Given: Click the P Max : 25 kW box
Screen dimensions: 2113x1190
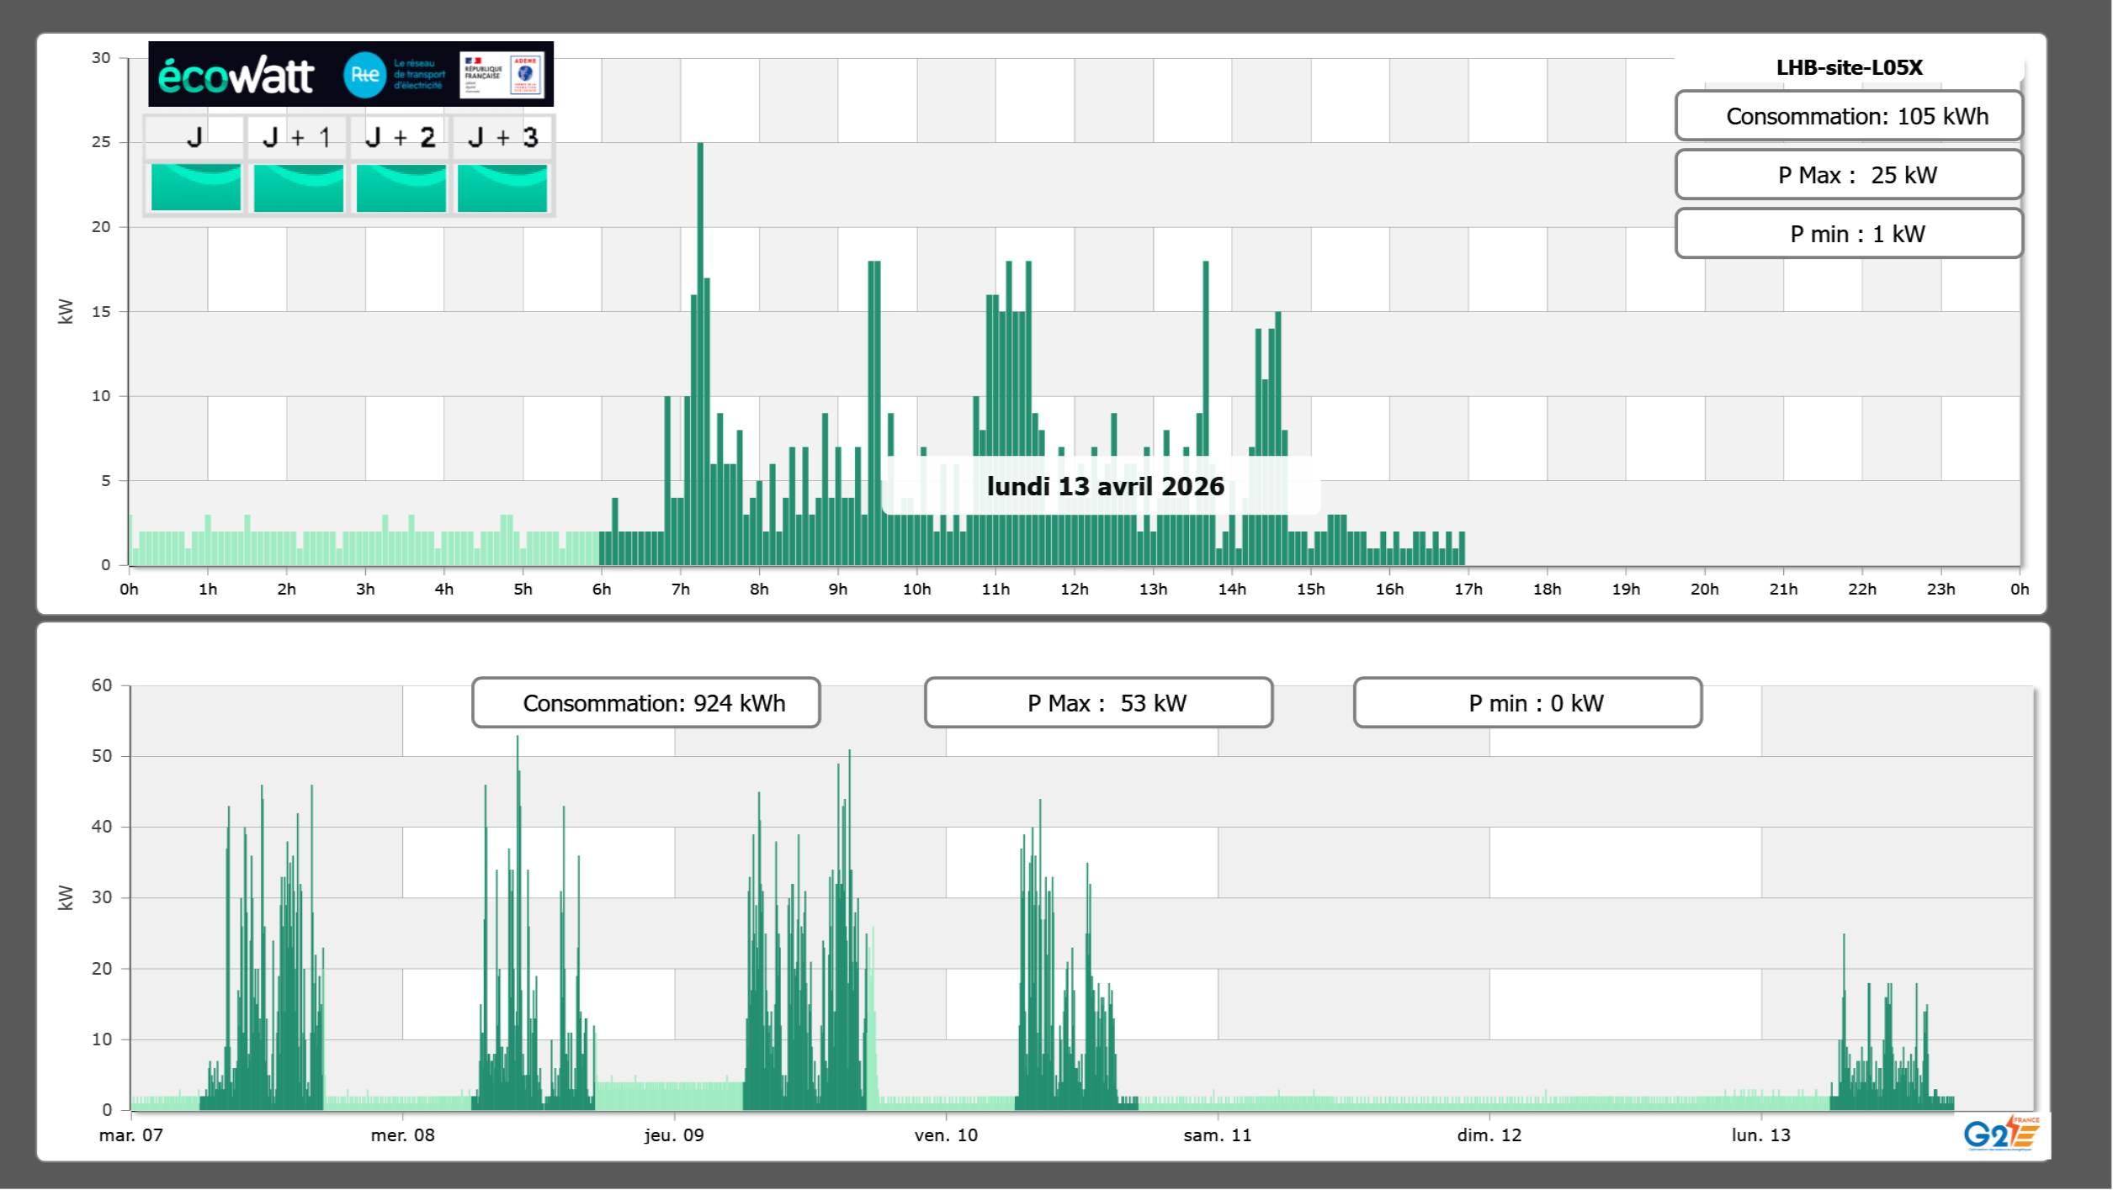Looking at the screenshot, I should (1848, 175).
